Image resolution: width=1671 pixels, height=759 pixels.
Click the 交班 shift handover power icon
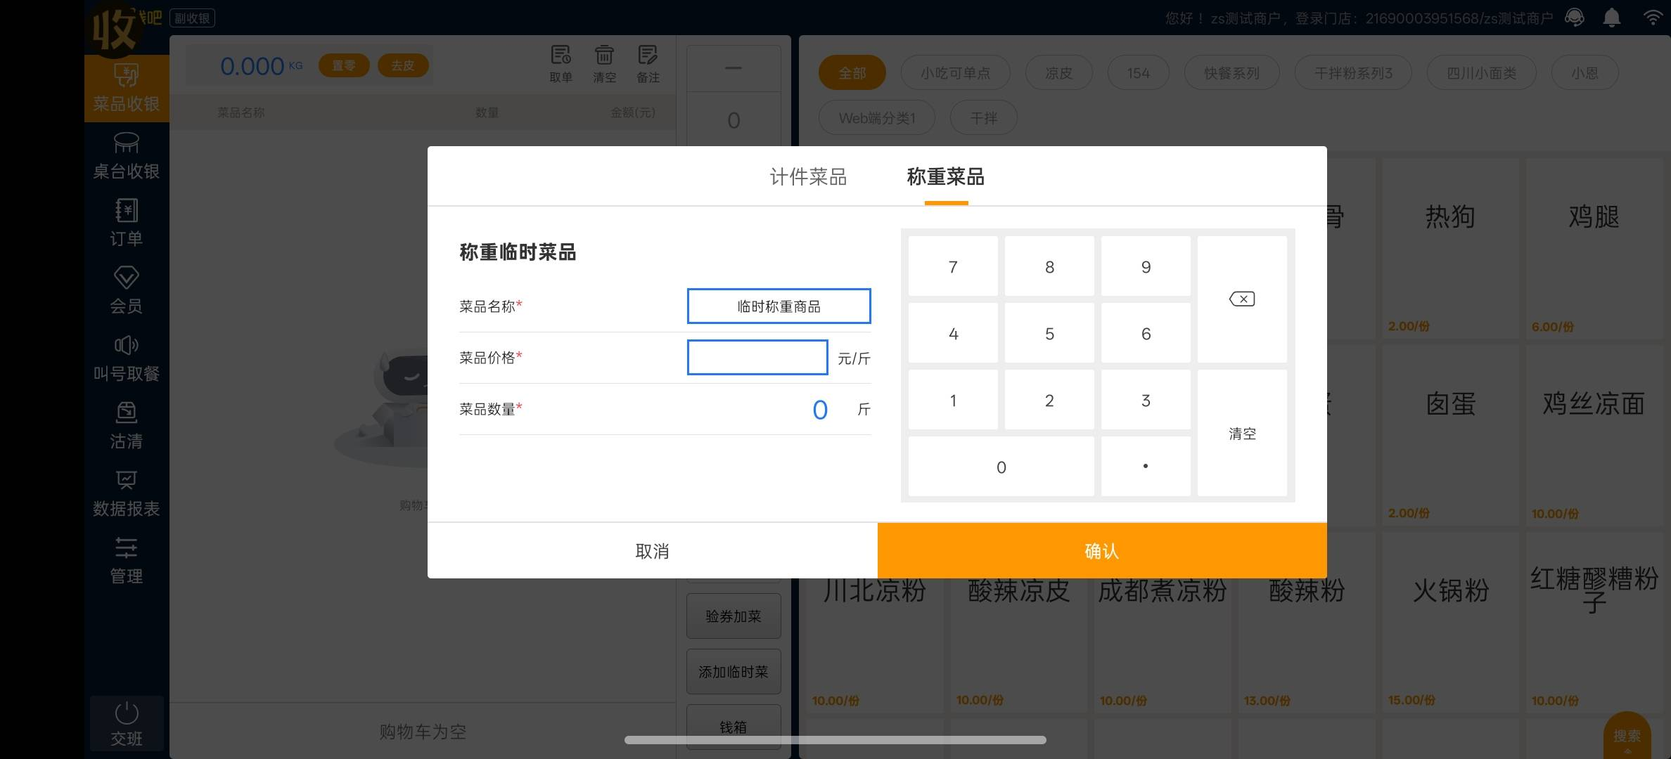click(x=127, y=713)
